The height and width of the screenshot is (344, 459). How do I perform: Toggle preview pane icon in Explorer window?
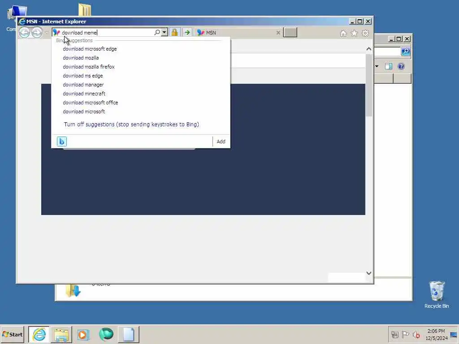tap(389, 66)
